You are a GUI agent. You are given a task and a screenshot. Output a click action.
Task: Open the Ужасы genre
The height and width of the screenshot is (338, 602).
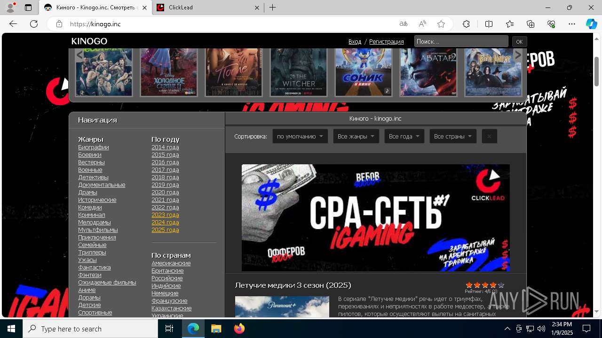87,260
